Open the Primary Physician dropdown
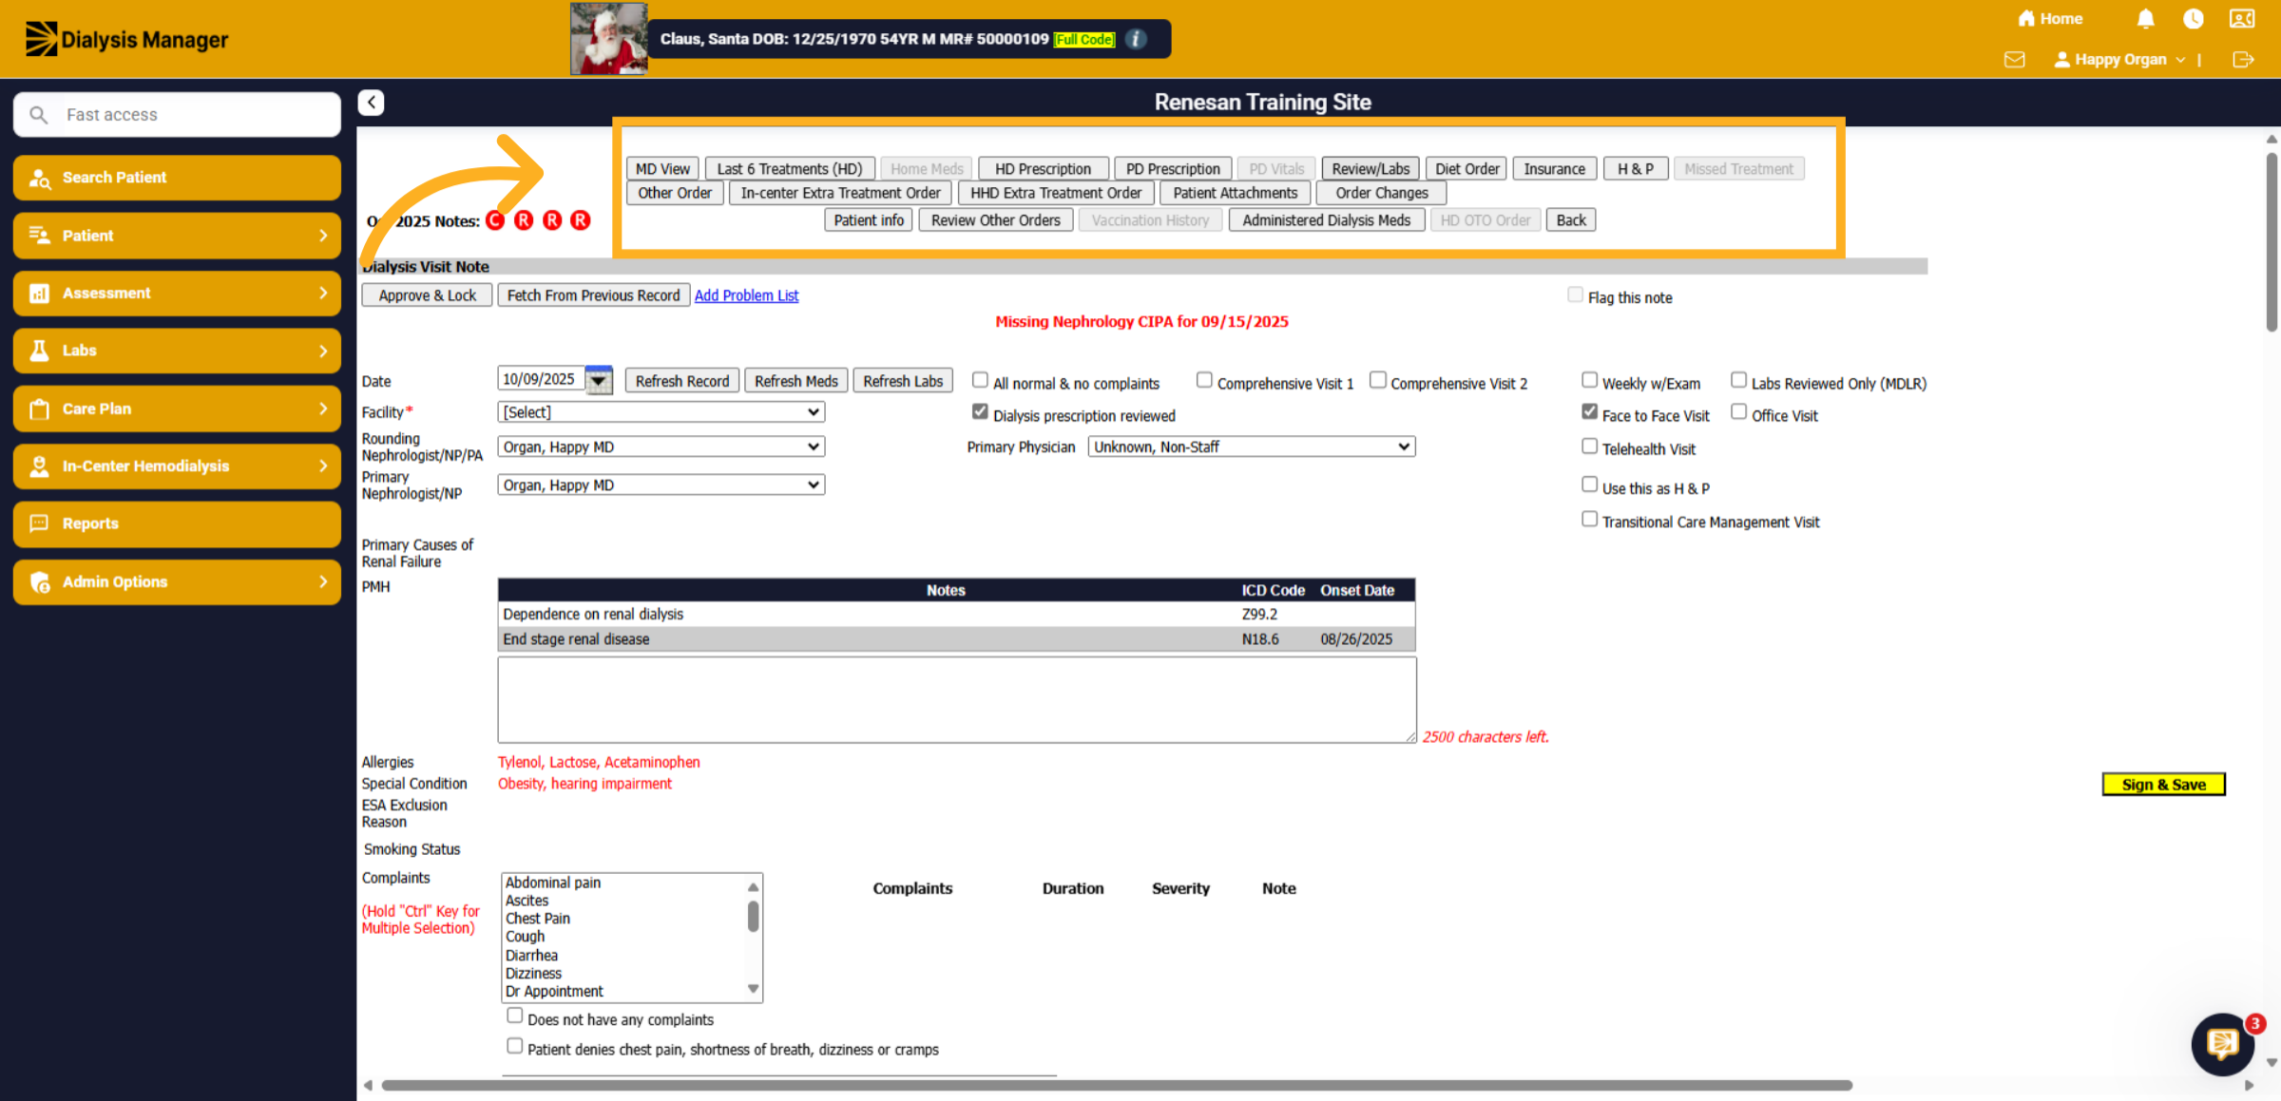 [x=1252, y=446]
